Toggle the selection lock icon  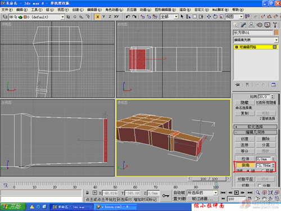click(87, 192)
